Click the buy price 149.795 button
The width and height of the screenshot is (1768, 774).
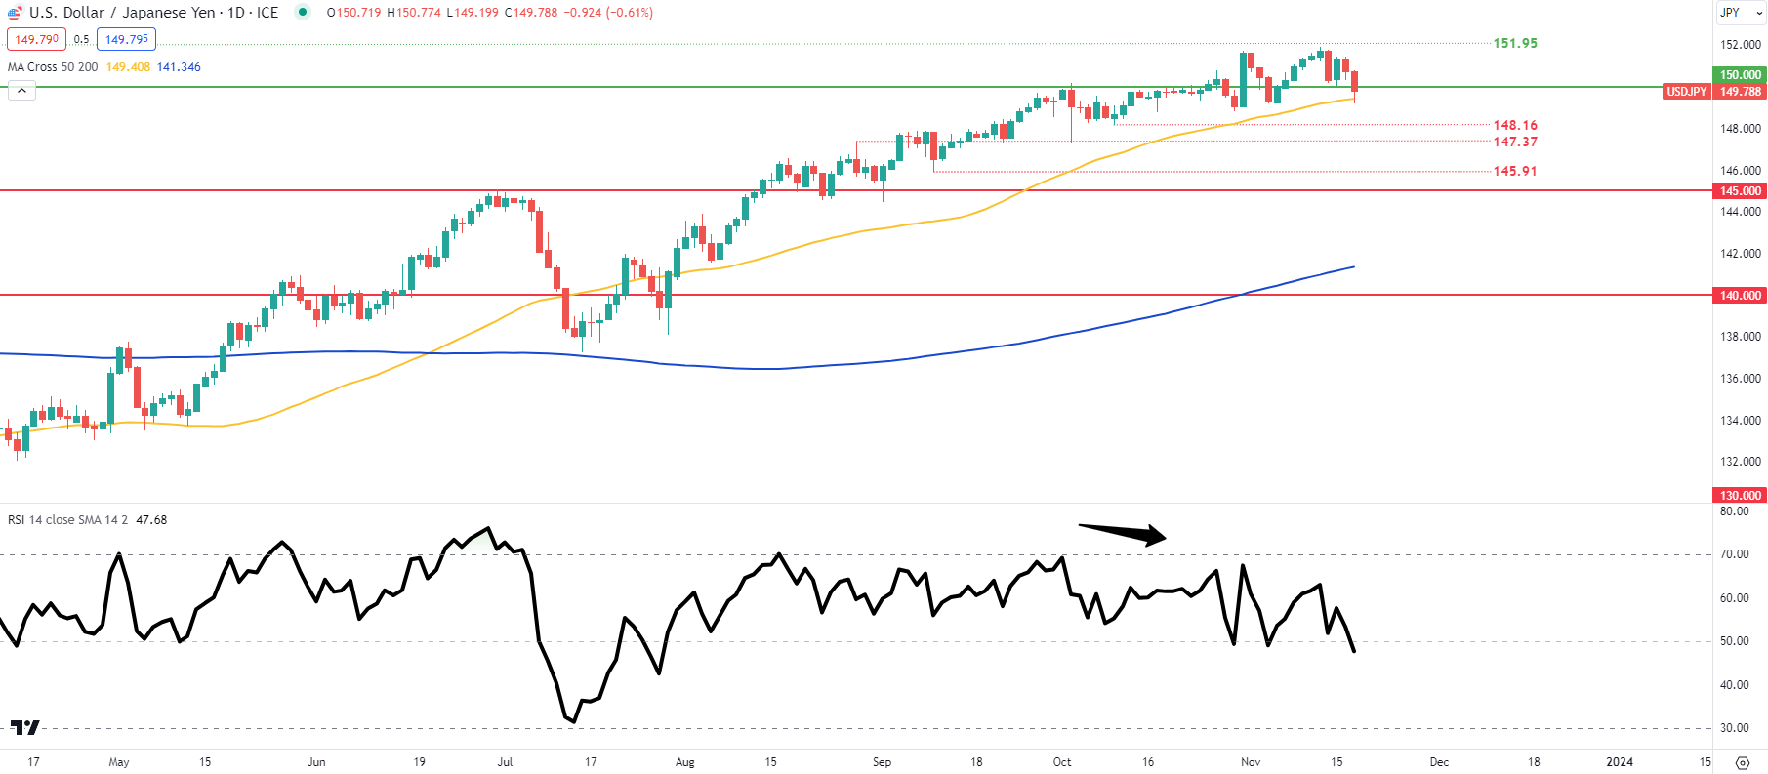[127, 40]
